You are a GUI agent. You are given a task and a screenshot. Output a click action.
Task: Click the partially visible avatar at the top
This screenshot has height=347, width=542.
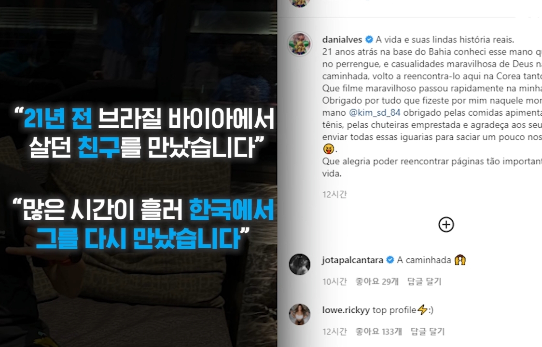point(299,3)
